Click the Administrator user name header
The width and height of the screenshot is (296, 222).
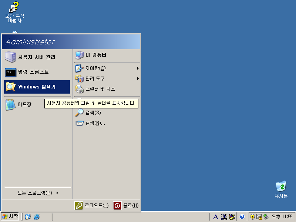click(30, 42)
